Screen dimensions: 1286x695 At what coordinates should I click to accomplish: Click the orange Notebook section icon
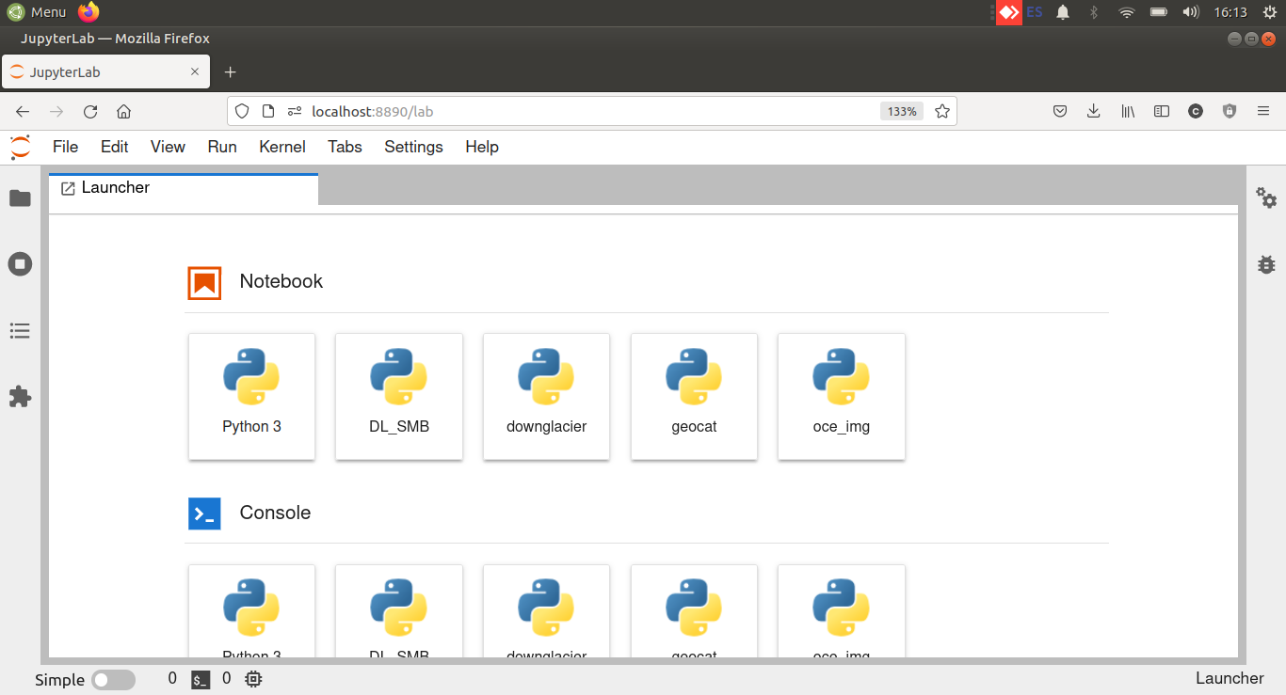pos(204,282)
